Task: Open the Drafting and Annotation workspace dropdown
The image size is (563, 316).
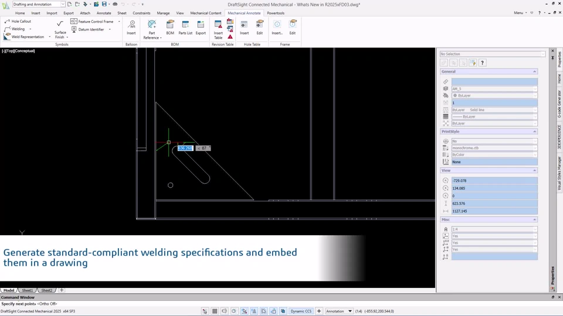Action: (x=63, y=4)
